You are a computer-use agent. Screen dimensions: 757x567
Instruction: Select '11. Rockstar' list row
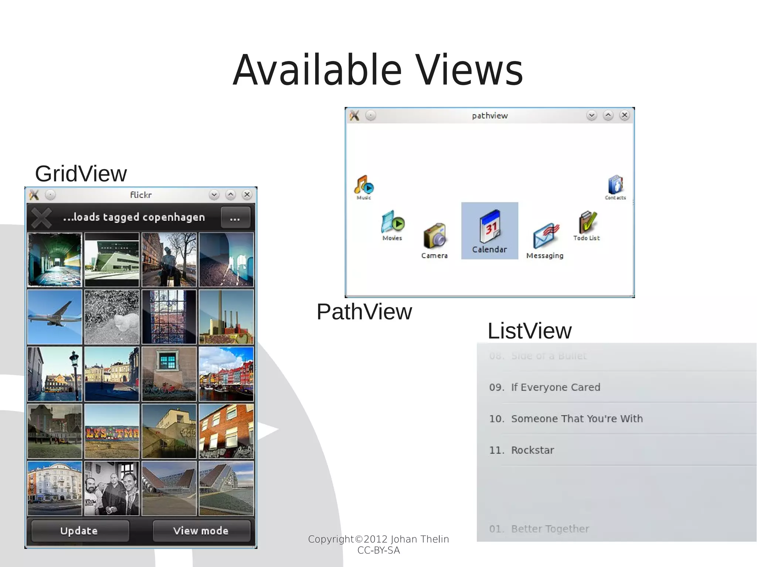[617, 450]
